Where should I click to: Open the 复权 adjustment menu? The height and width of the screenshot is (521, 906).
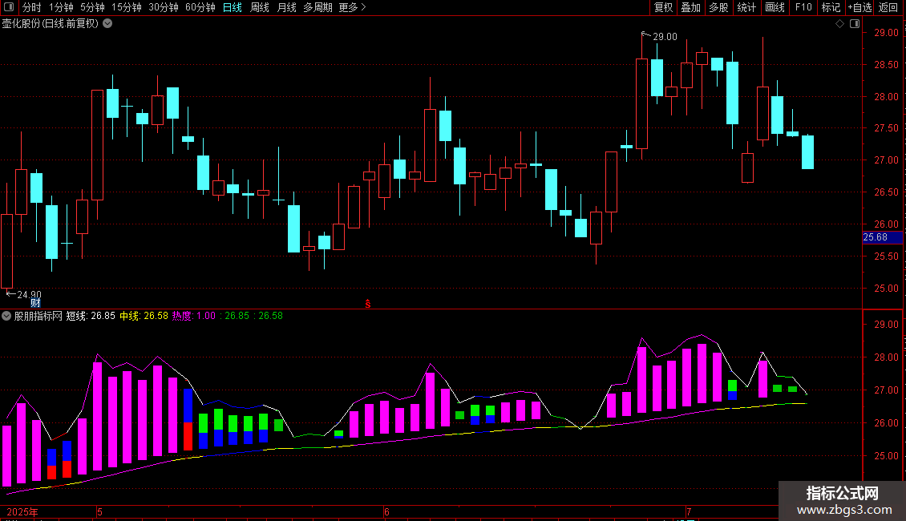click(663, 7)
